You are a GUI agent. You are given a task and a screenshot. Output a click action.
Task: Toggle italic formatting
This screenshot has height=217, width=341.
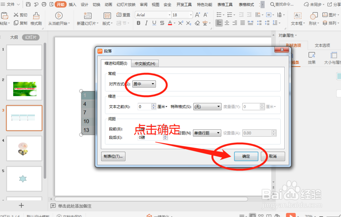(146, 22)
